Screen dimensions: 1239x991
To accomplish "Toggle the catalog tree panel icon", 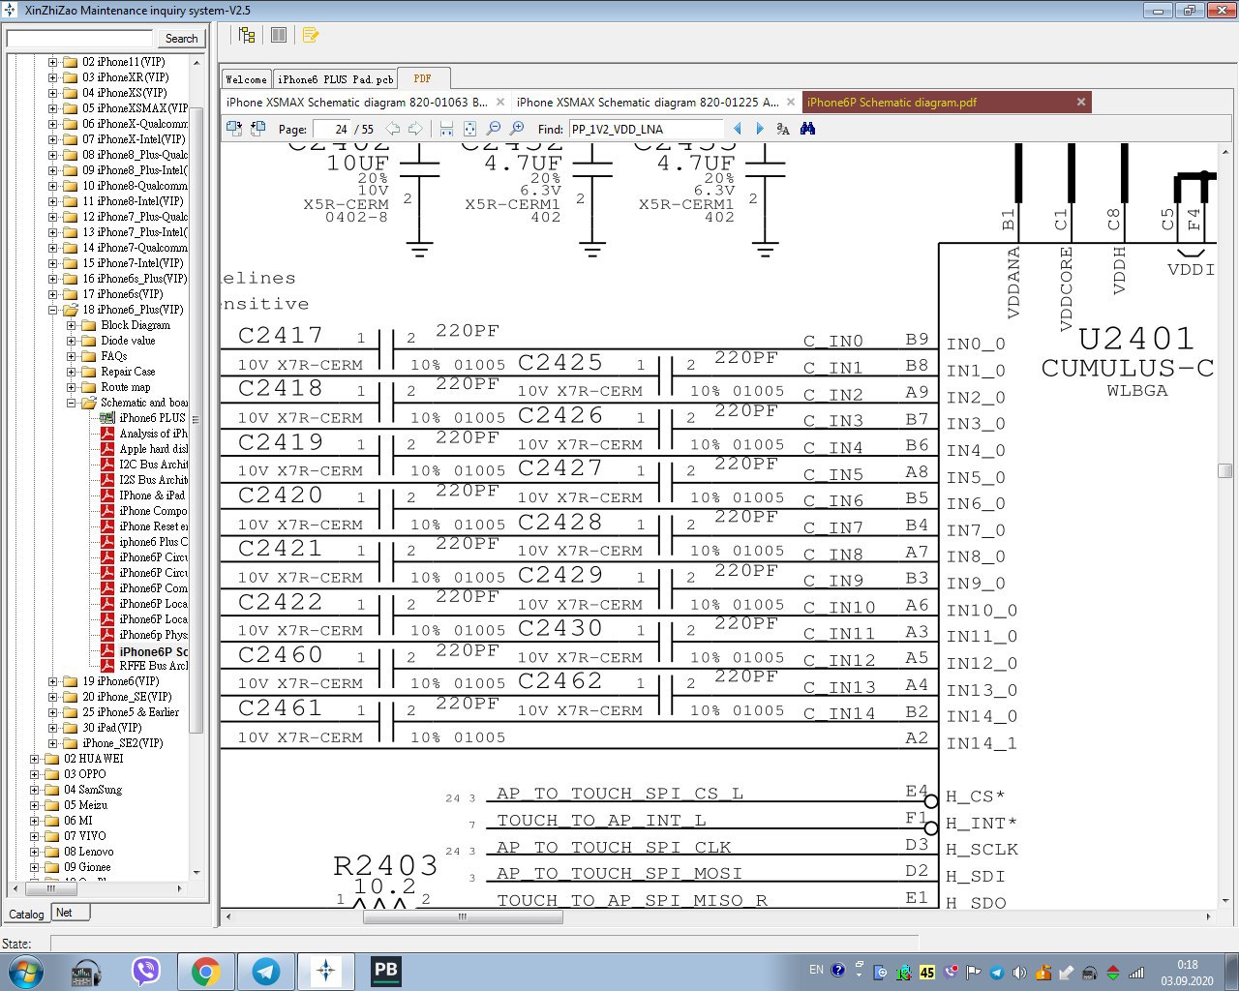I will coord(247,35).
